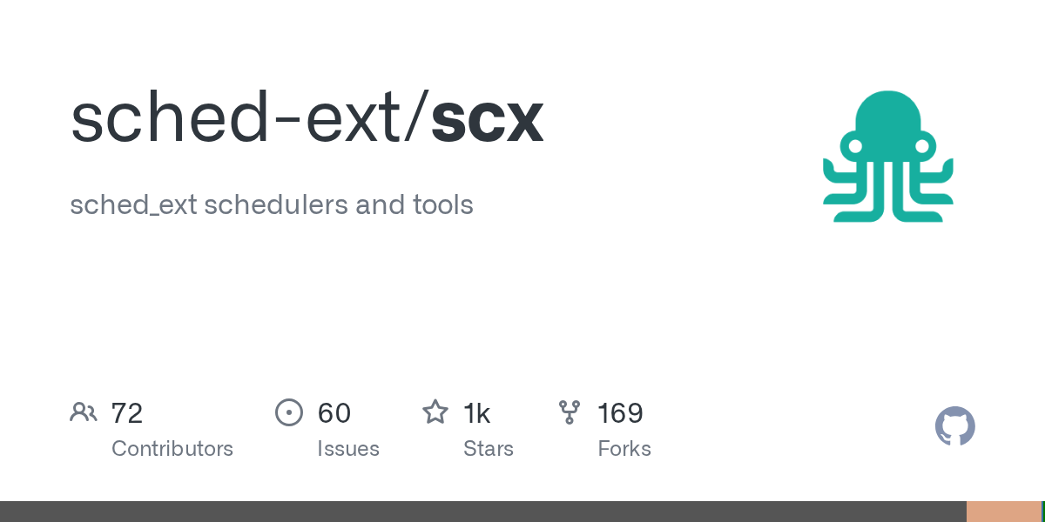Click the green sliver of the language bar
The image size is (1045, 522).
1043,512
